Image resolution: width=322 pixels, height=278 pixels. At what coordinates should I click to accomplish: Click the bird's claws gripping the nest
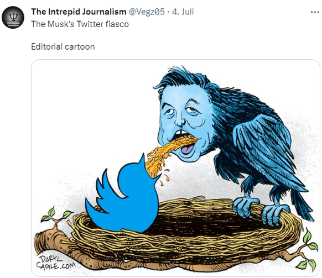pyautogui.click(x=260, y=210)
